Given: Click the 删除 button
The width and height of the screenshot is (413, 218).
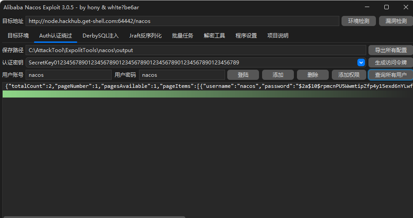Looking at the screenshot, I should point(313,75).
